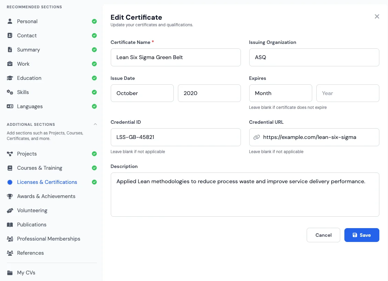
Task: Select the Skills section
Action: 52,92
